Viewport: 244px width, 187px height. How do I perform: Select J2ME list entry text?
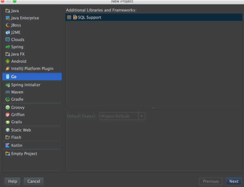[x=16, y=32]
